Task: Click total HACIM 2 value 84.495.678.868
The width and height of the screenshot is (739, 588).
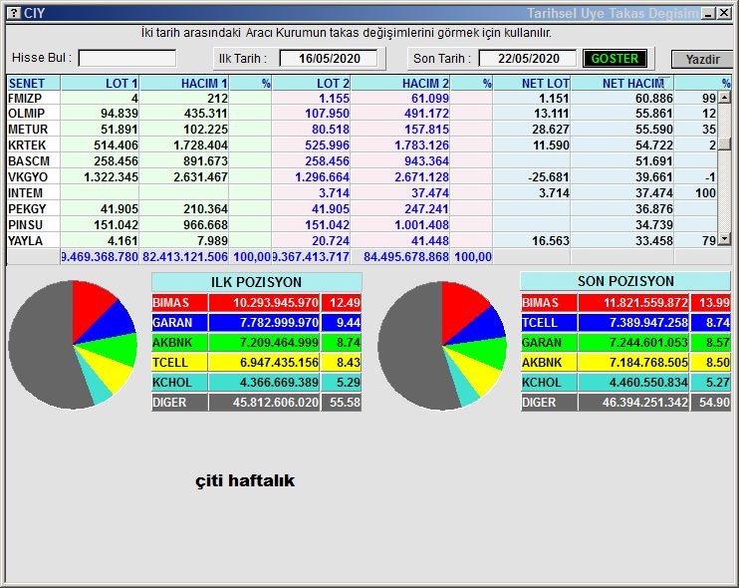Action: click(406, 257)
